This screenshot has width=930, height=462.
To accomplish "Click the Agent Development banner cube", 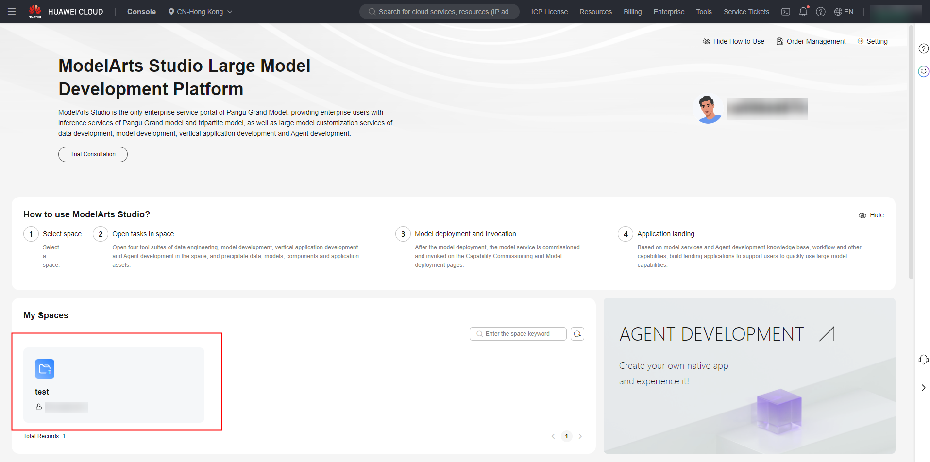I will click(779, 411).
